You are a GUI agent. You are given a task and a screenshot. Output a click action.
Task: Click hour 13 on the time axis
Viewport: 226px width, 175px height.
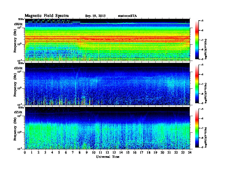click(x=114, y=153)
